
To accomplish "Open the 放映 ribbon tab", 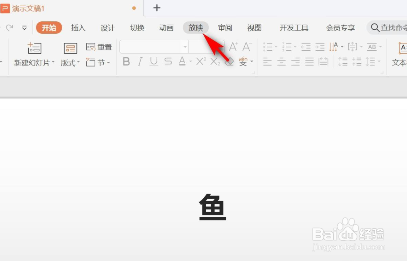I will (196, 28).
